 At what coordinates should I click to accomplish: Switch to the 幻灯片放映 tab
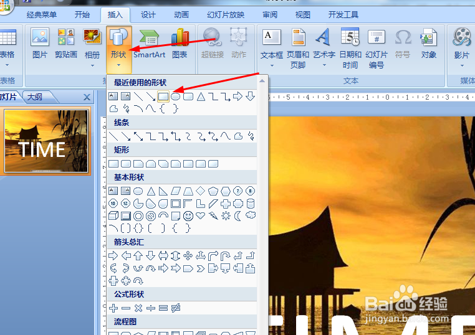(226, 14)
